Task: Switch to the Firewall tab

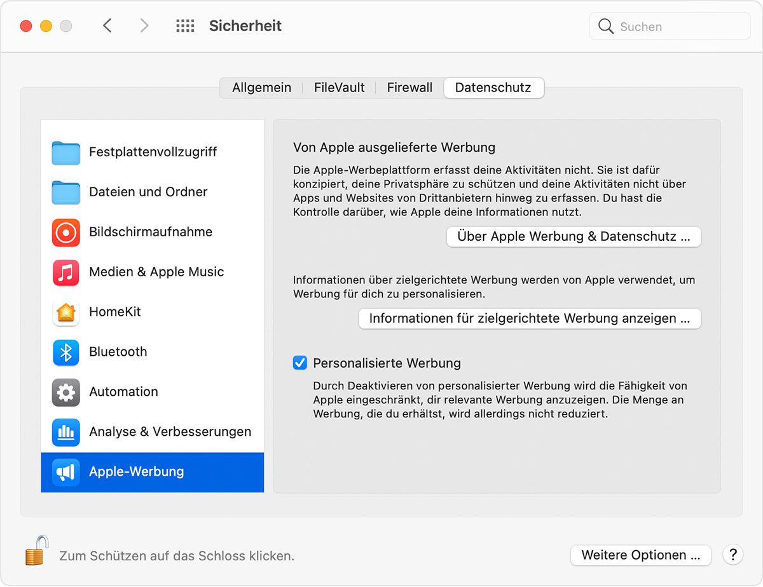Action: click(409, 88)
